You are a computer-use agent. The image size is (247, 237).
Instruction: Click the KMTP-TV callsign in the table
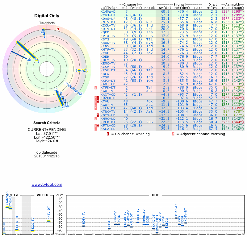point(108,50)
